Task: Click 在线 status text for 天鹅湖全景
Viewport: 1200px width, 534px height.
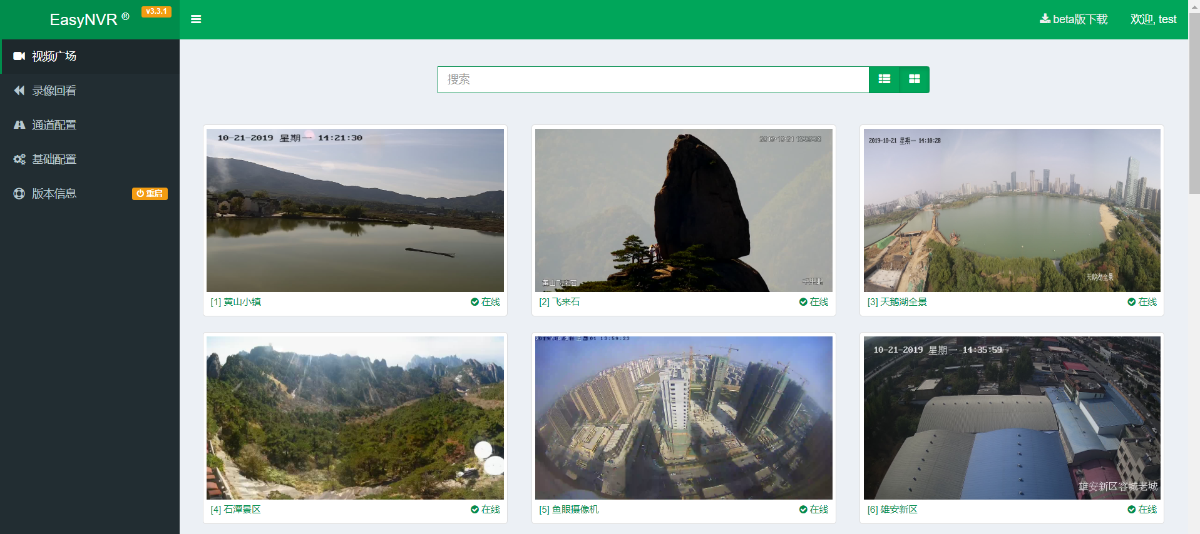Action: click(x=1147, y=302)
